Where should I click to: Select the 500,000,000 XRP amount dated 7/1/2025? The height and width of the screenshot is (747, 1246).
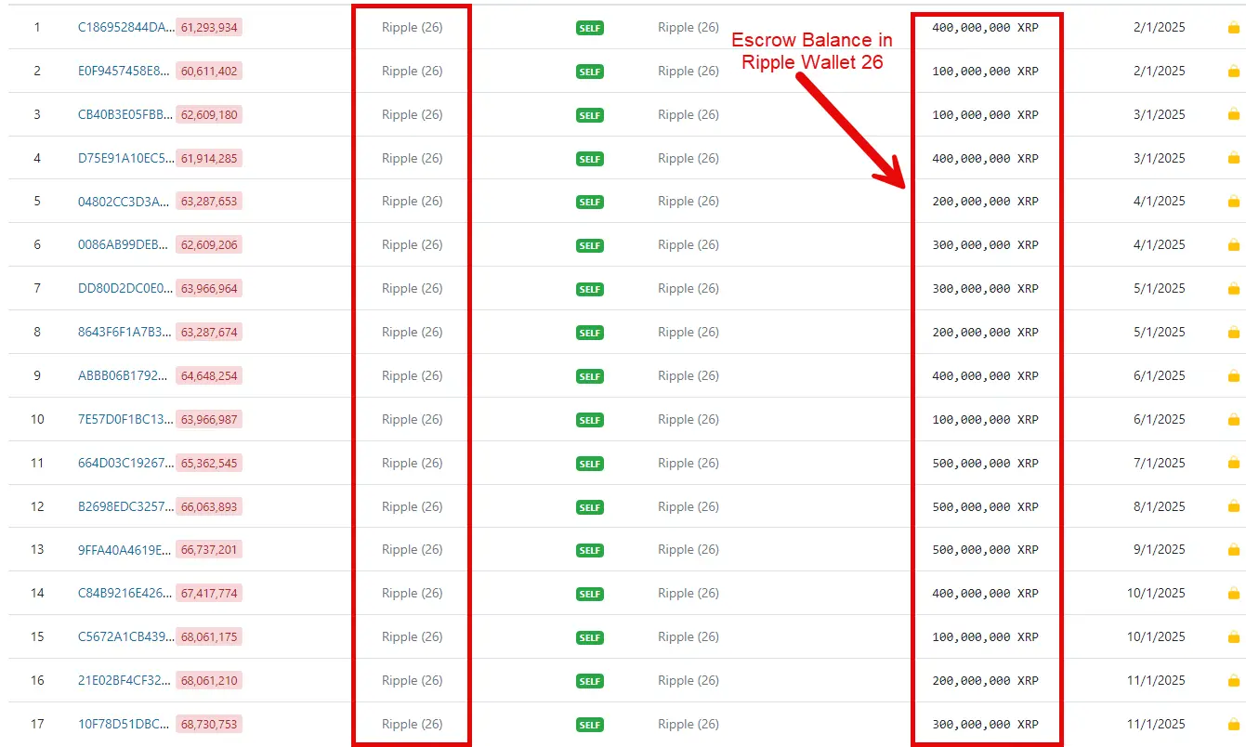[x=986, y=464]
